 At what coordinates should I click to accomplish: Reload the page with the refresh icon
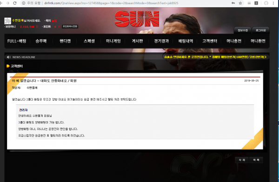click(15, 3)
